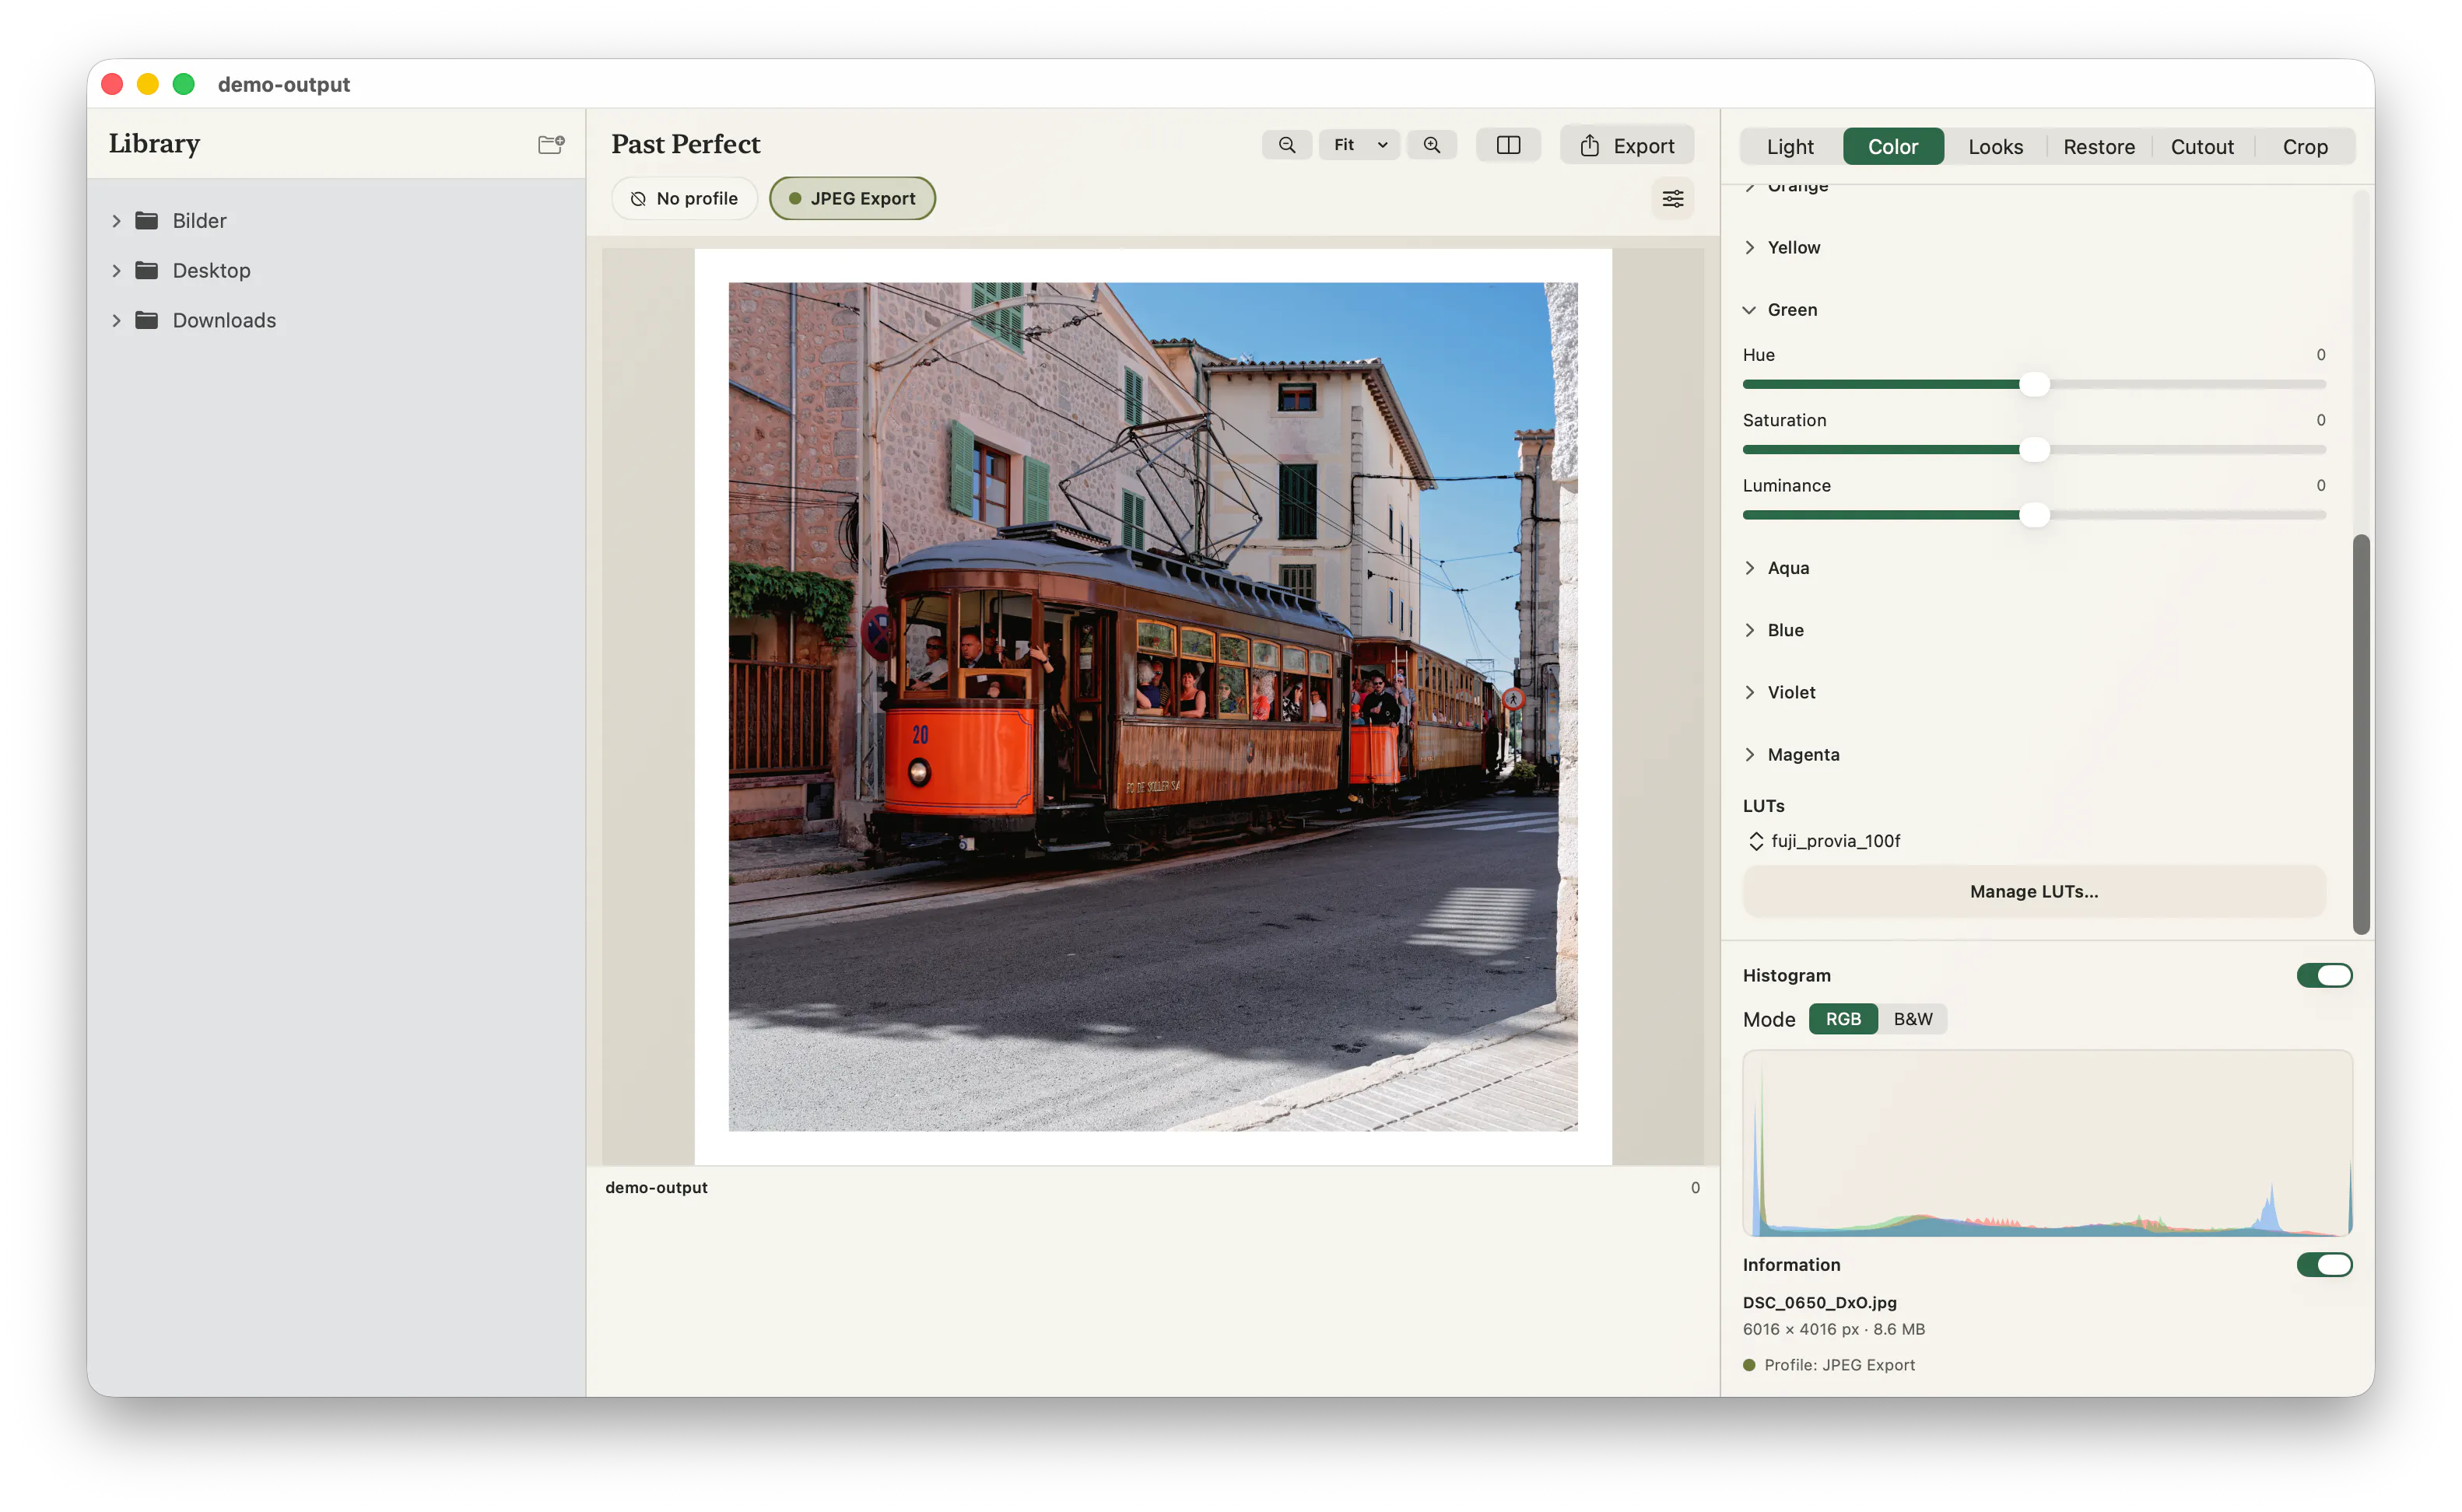Select B&W histogram mode
The image size is (2462, 1512).
1913,1019
